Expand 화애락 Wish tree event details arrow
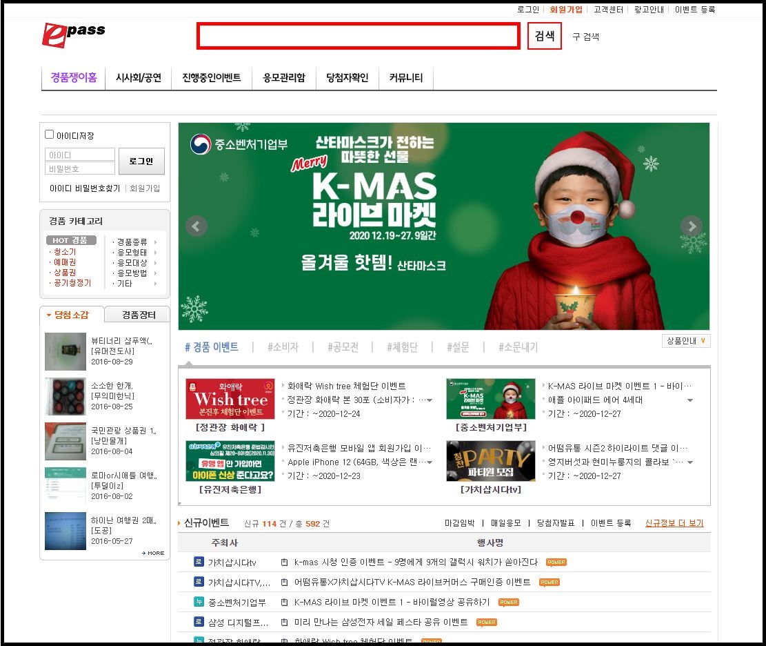Viewport: 766px width, 646px height. pos(430,400)
